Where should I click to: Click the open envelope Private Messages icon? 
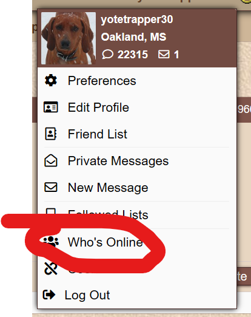51,160
